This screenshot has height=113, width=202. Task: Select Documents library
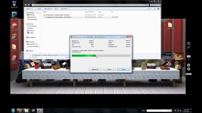(32, 26)
